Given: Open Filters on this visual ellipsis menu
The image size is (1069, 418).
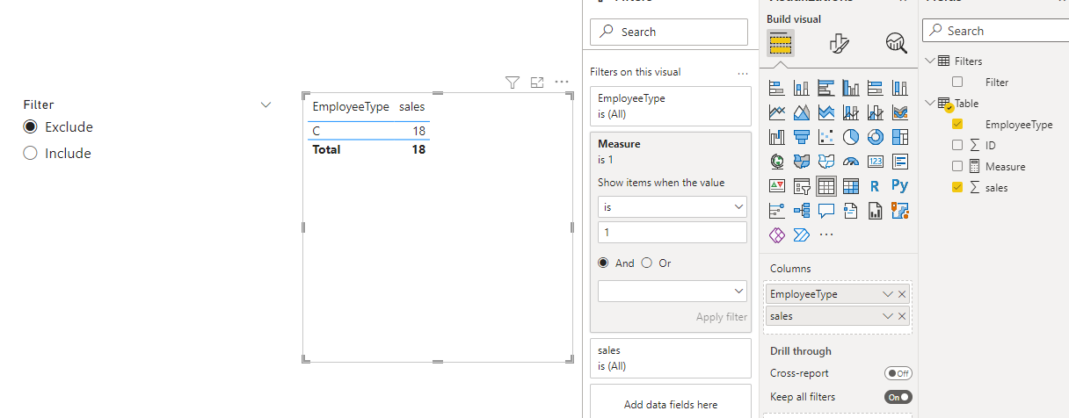Looking at the screenshot, I should (x=743, y=72).
